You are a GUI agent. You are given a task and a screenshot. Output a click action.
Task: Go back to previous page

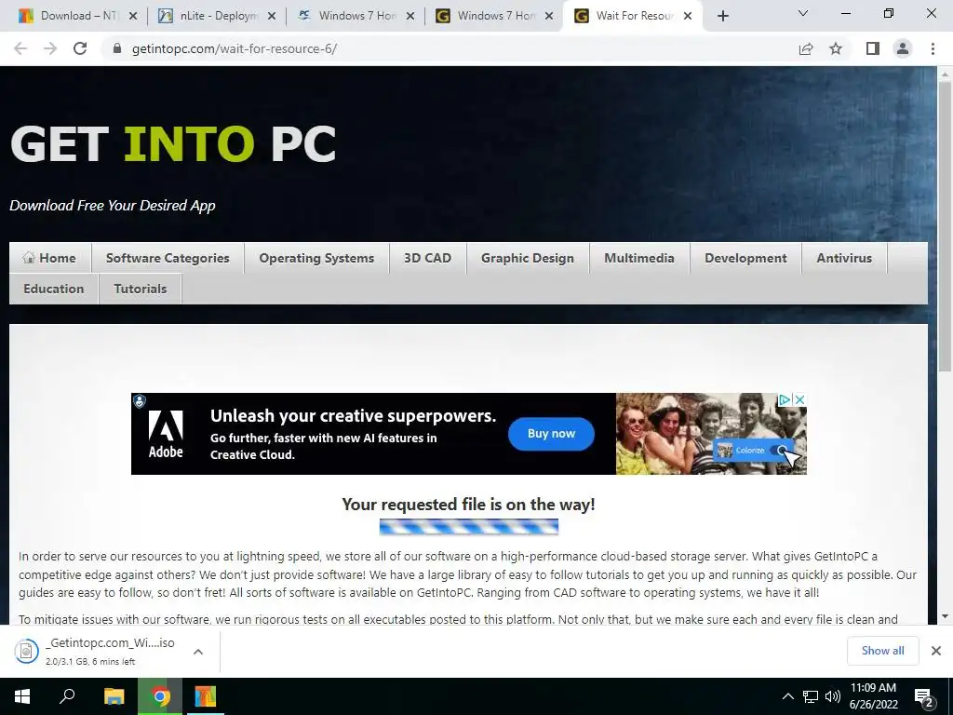tap(20, 48)
